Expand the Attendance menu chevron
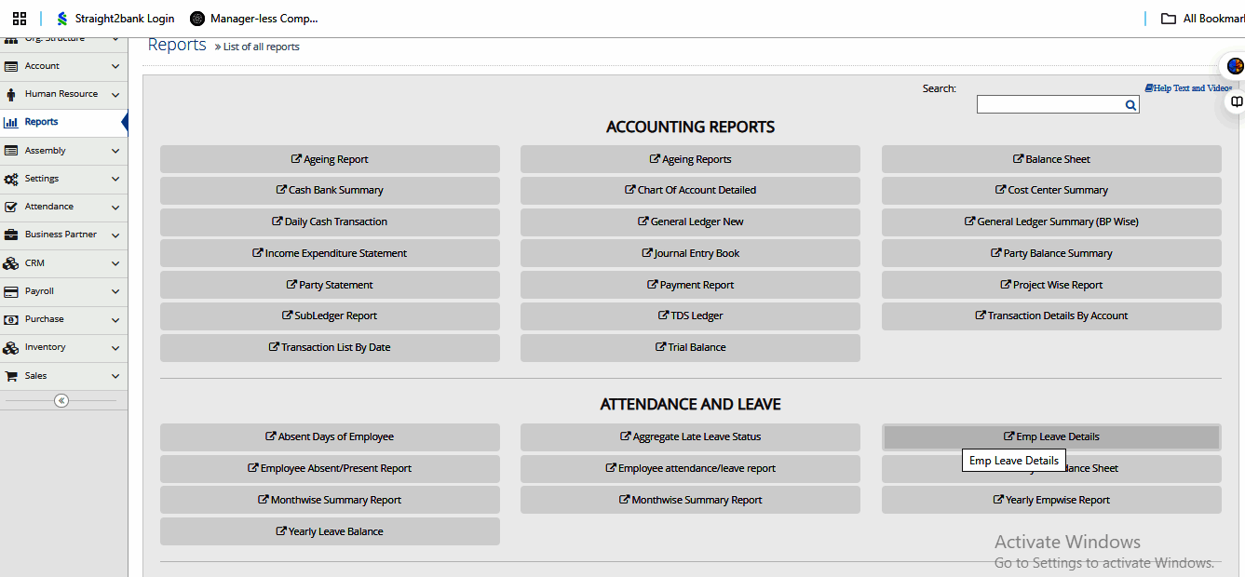The image size is (1245, 577). click(115, 207)
